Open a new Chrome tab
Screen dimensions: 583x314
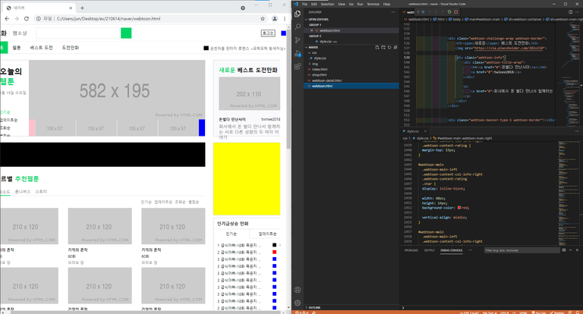82,8
